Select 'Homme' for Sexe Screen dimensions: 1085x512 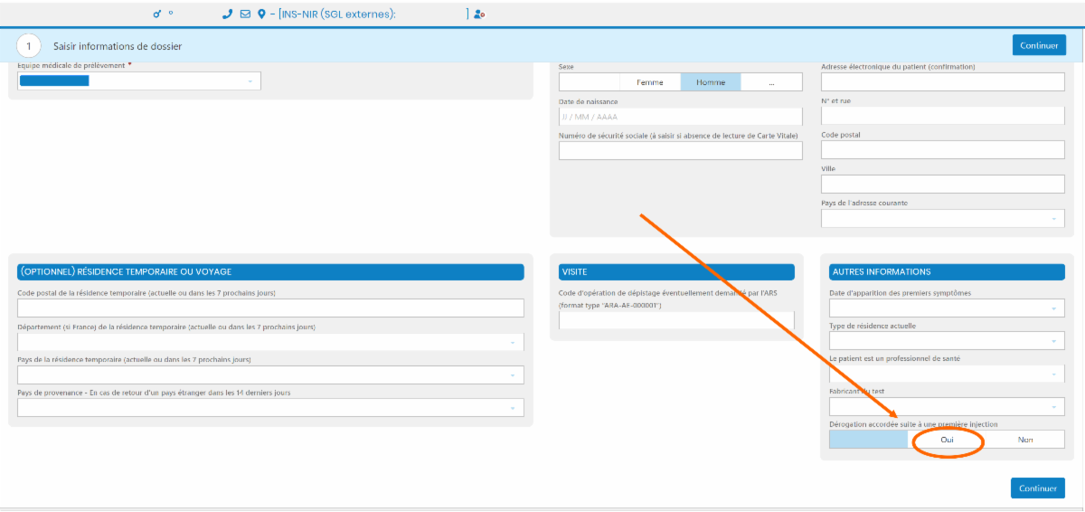[x=711, y=82]
